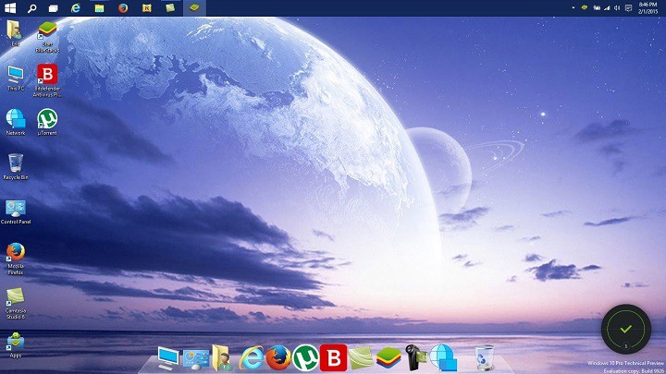Open Action Center notifications icon
The image size is (666, 374).
[629, 8]
